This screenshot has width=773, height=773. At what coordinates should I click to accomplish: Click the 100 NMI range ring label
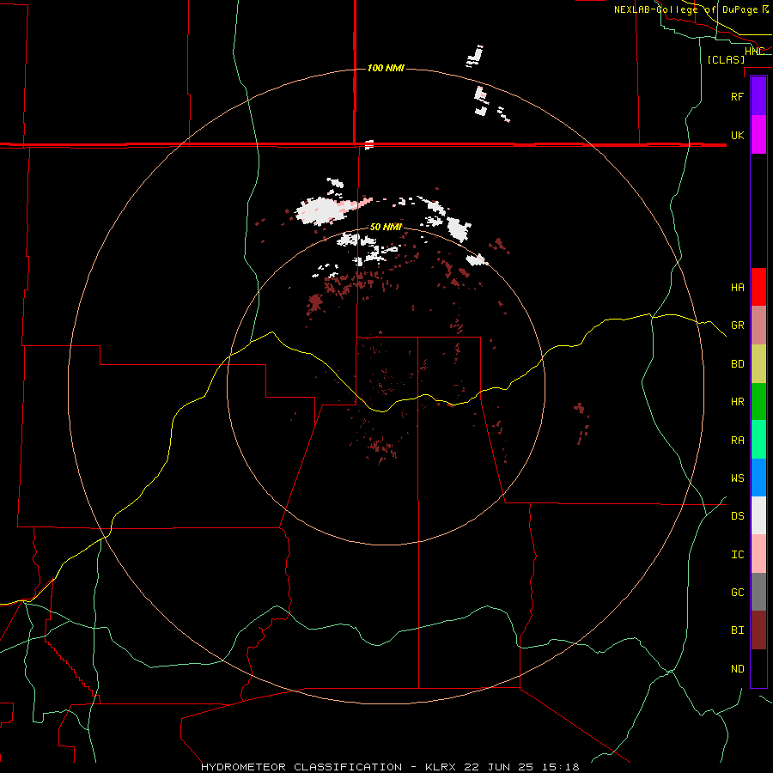click(386, 68)
